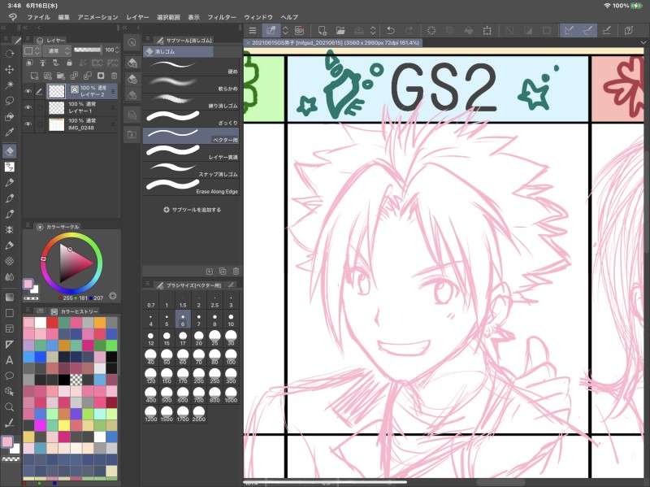Viewport: 650px width, 487px height.
Task: Delete sub tool with trash icon below list
Action: [x=236, y=272]
